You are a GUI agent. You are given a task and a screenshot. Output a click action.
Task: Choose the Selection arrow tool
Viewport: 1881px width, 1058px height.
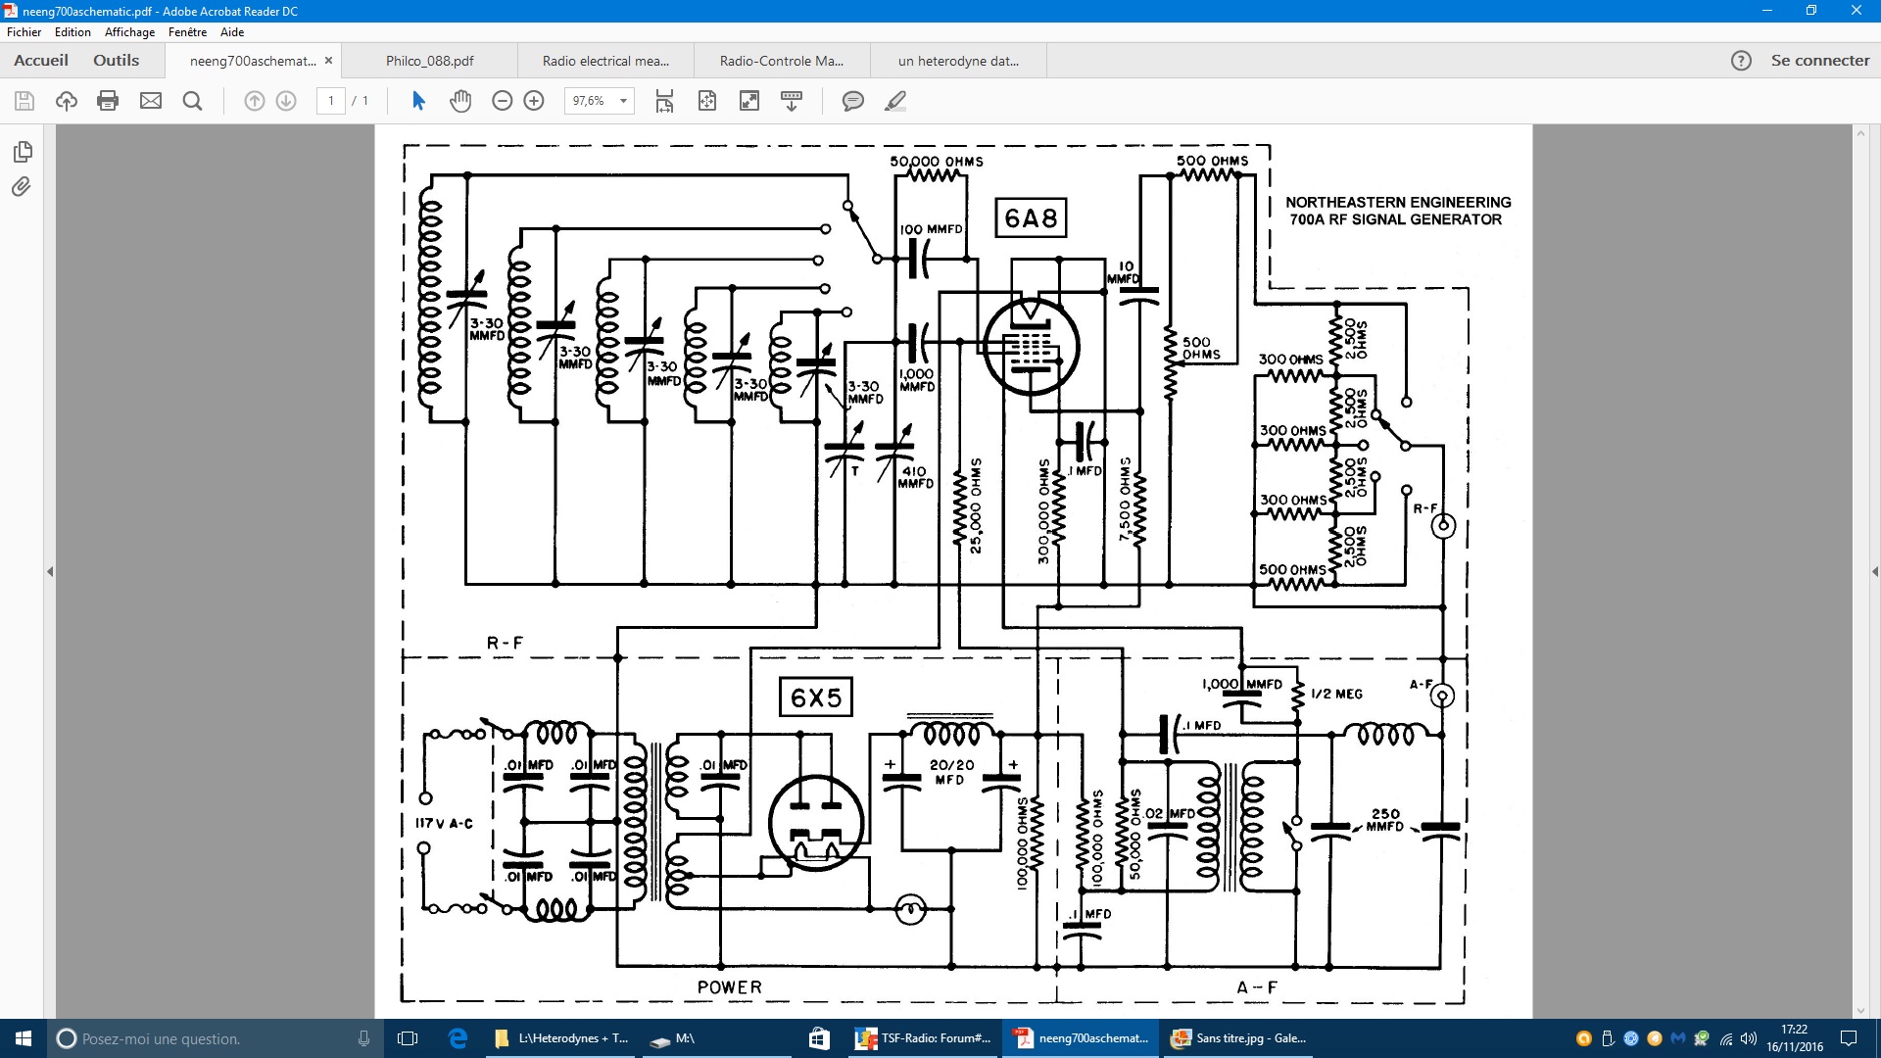(418, 101)
